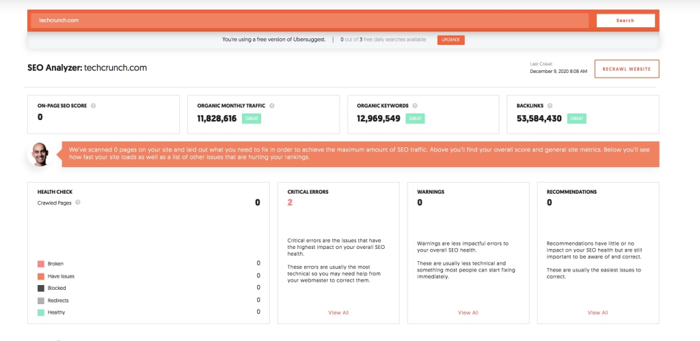Image resolution: width=700 pixels, height=341 pixels.
Task: Click the green Healthy legend swatch
Action: point(41,312)
